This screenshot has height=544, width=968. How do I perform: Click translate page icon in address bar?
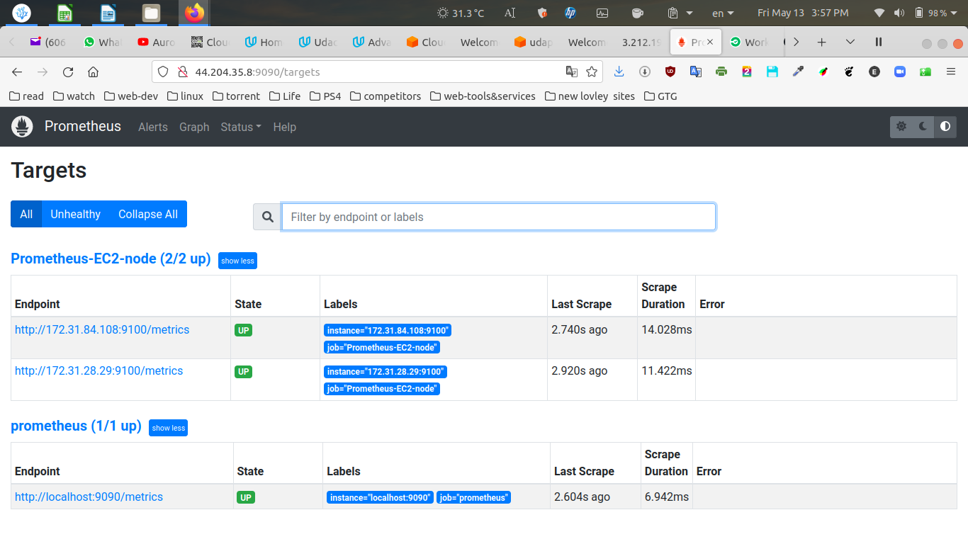[571, 72]
